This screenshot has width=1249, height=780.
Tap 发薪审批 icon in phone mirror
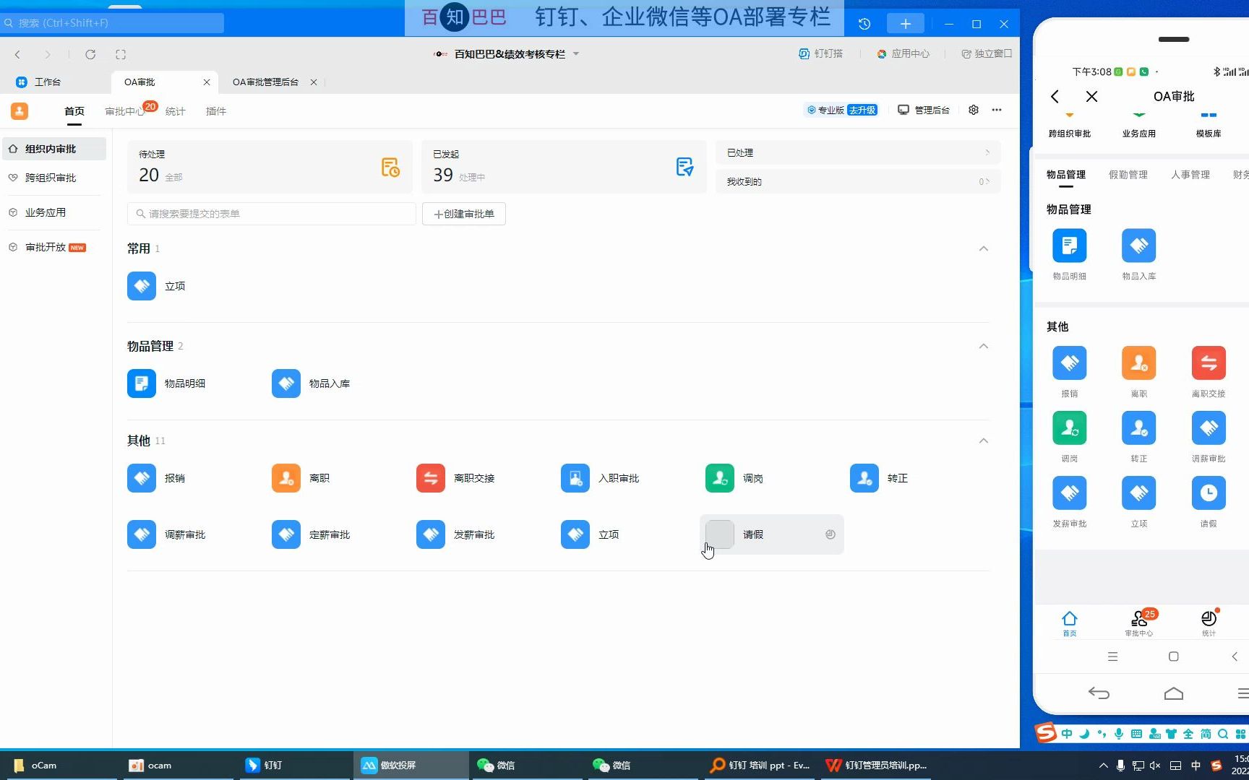[x=1070, y=493]
